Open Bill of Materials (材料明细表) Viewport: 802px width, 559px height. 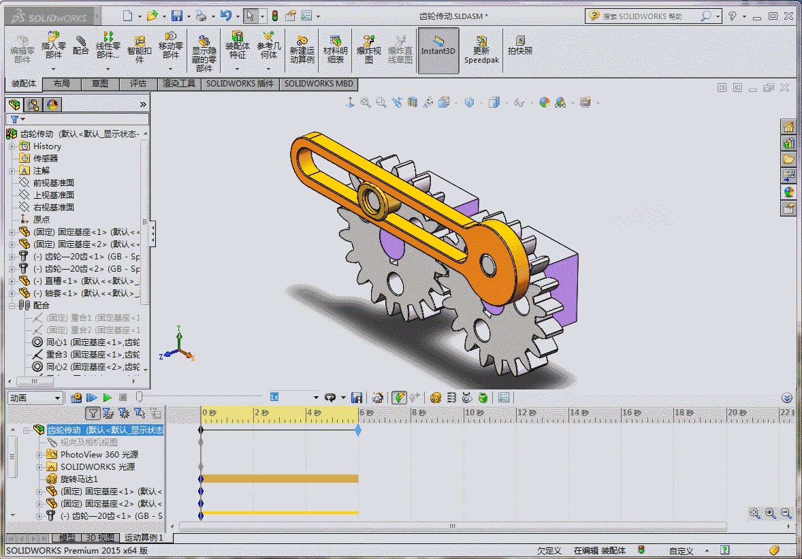pyautogui.click(x=335, y=49)
